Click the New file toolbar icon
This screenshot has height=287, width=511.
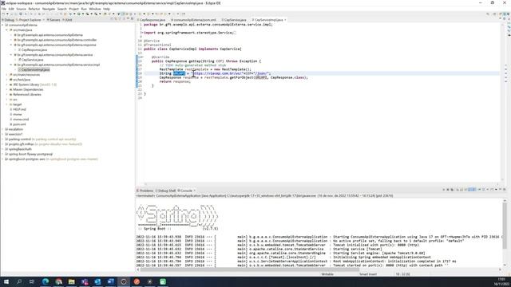3,14
